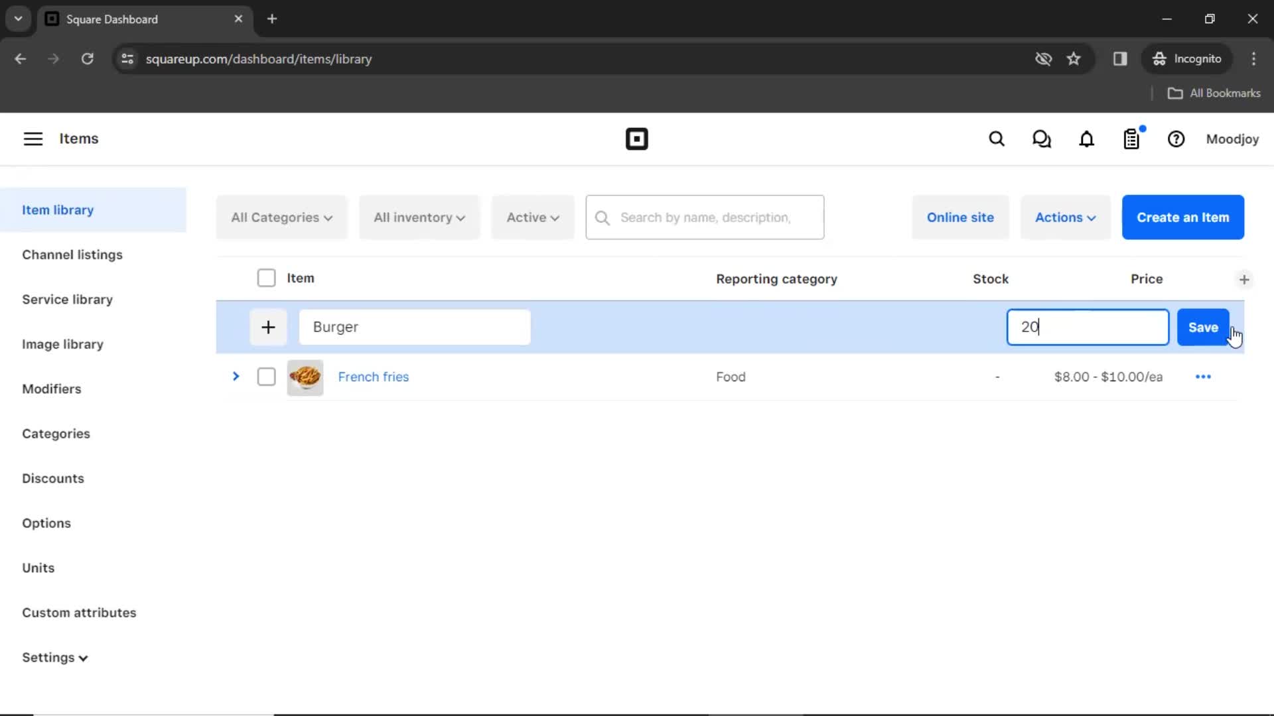Select all items checkbox in header
Screen dimensions: 1274x716
[266, 278]
